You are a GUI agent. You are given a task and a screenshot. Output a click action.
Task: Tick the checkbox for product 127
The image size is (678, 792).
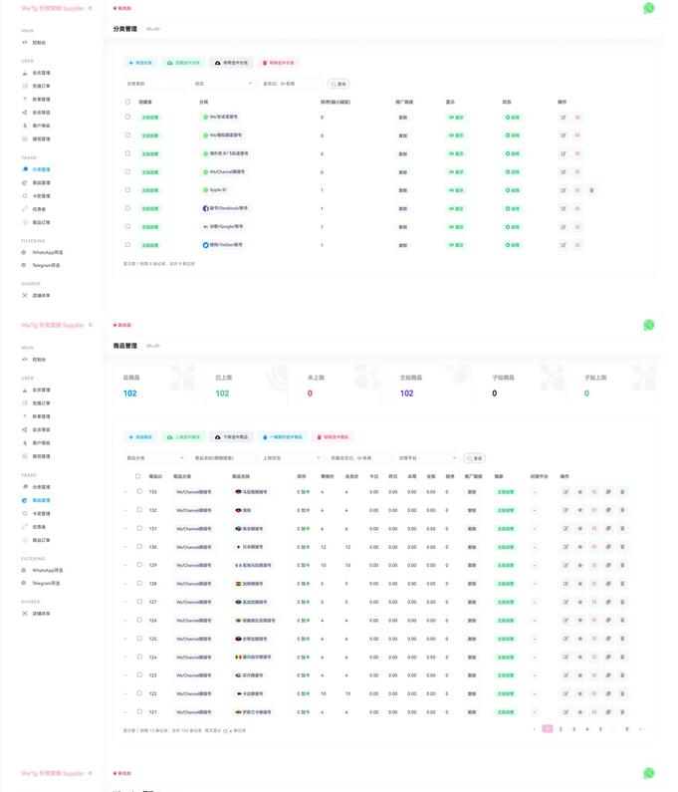tap(139, 602)
